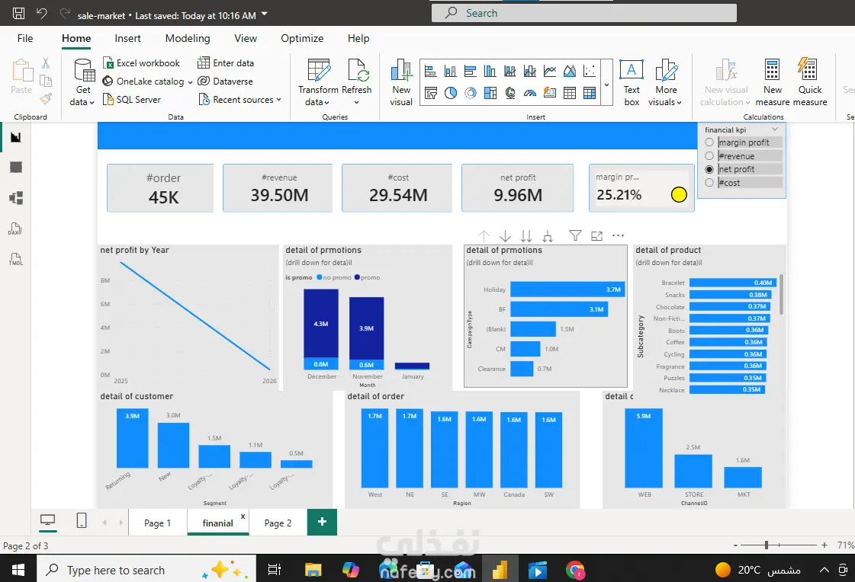Insert a Text box

point(632,82)
